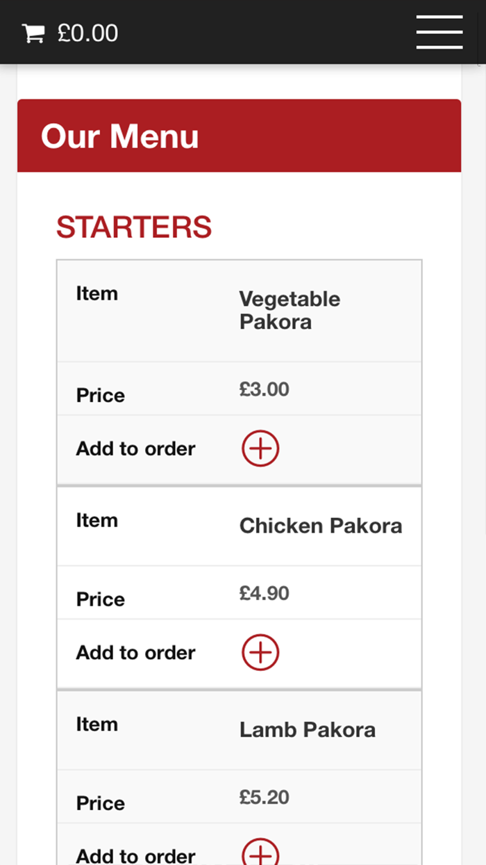Click the Lamb Pakora item name
This screenshot has height=865, width=486.
(x=308, y=729)
